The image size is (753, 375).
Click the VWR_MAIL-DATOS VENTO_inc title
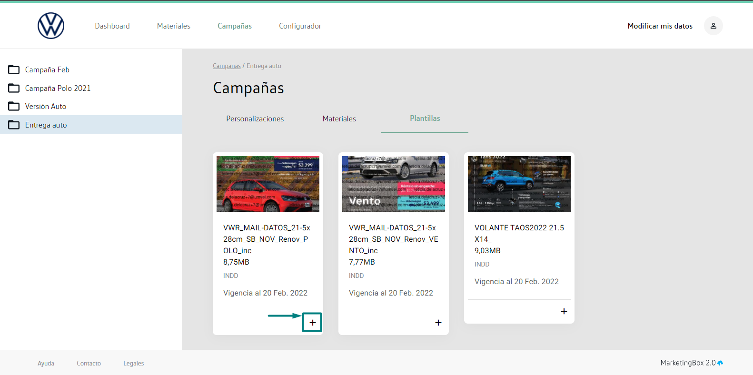click(393, 239)
